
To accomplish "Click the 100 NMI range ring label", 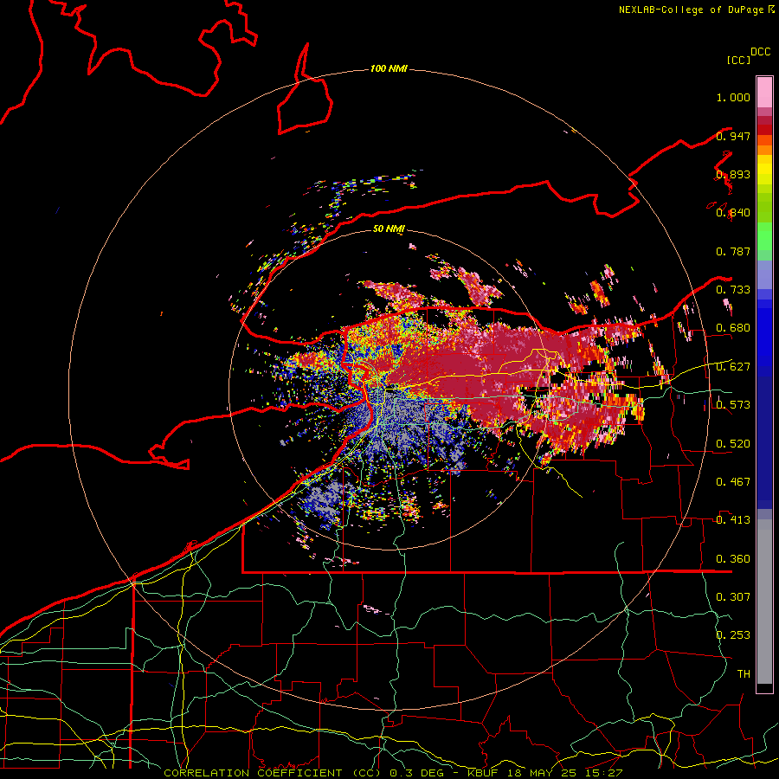I will (389, 68).
